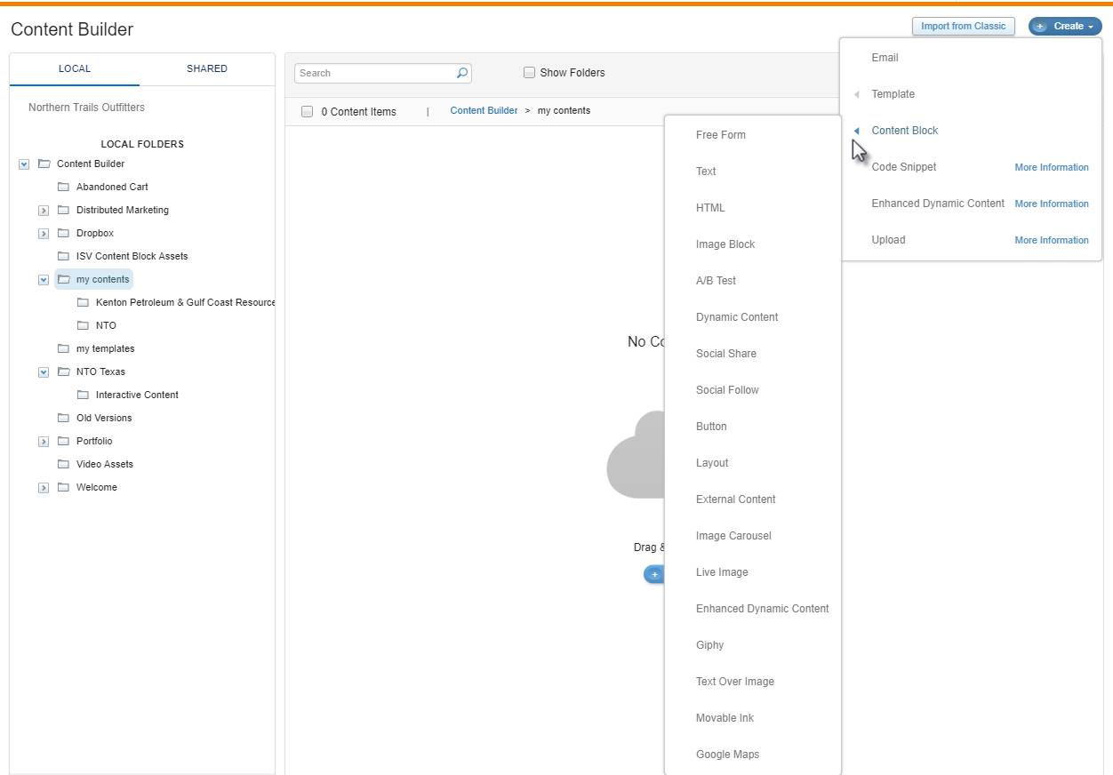Switch to the LOCAL tab
The image size is (1113, 775).
[x=75, y=68]
